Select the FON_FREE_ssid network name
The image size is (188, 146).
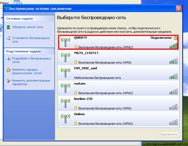tap(85, 68)
